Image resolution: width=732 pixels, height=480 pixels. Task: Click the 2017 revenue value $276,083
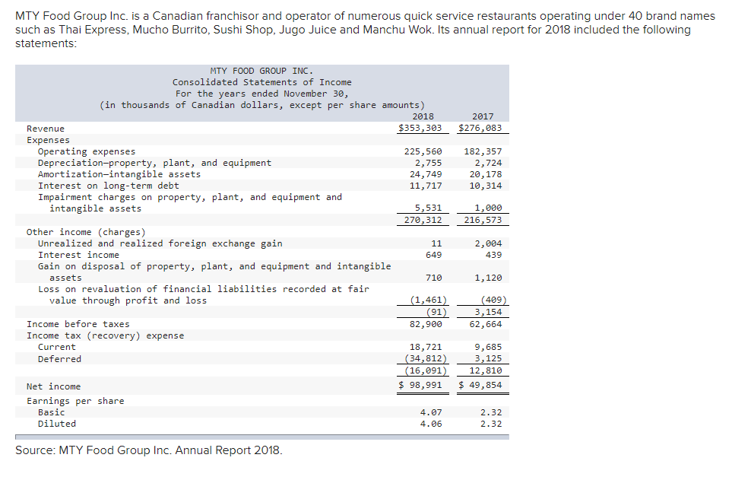coord(480,128)
